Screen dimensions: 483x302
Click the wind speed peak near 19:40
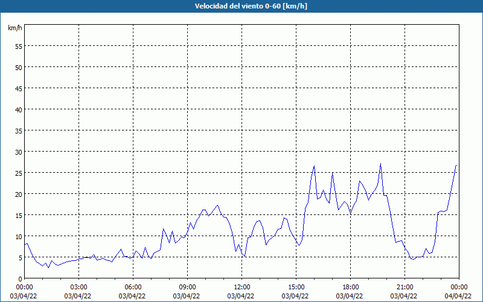pos(381,164)
